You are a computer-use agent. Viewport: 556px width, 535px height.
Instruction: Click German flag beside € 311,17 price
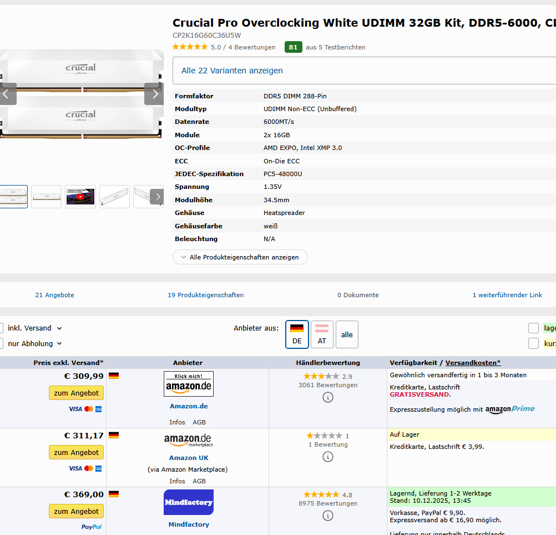[x=113, y=435]
